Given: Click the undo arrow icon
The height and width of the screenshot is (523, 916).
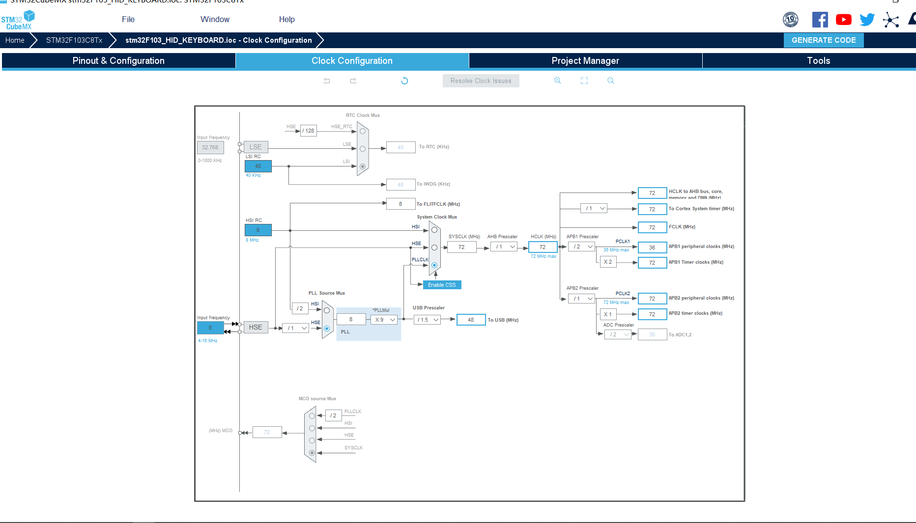Looking at the screenshot, I should pyautogui.click(x=327, y=81).
